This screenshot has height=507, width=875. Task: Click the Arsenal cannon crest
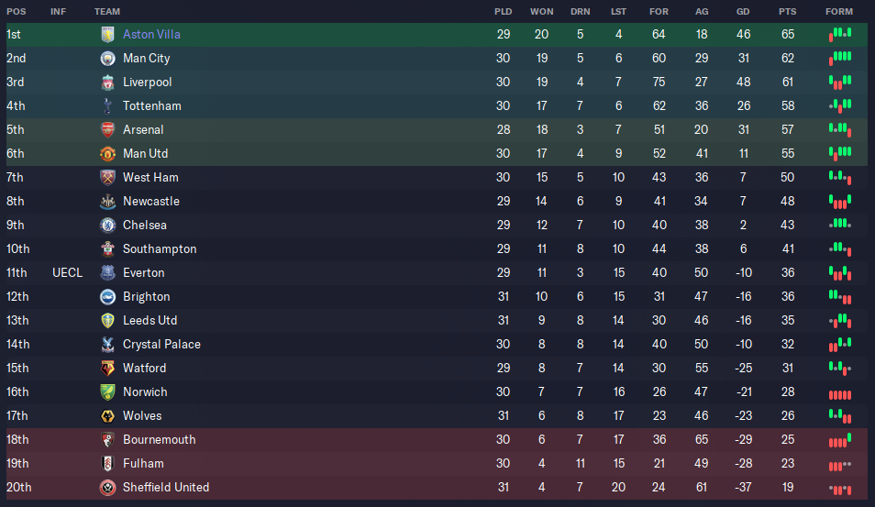point(107,130)
